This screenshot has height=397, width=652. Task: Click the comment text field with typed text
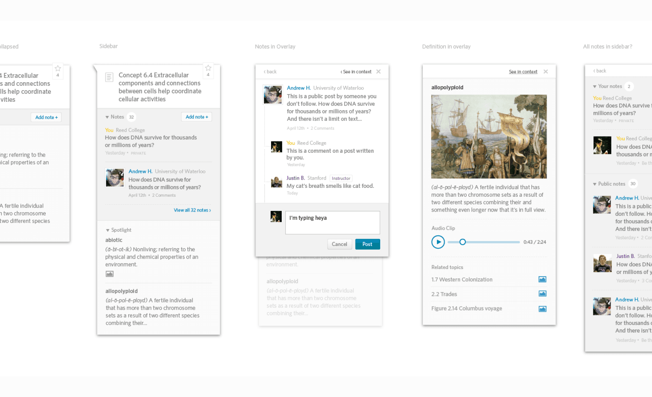[332, 223]
